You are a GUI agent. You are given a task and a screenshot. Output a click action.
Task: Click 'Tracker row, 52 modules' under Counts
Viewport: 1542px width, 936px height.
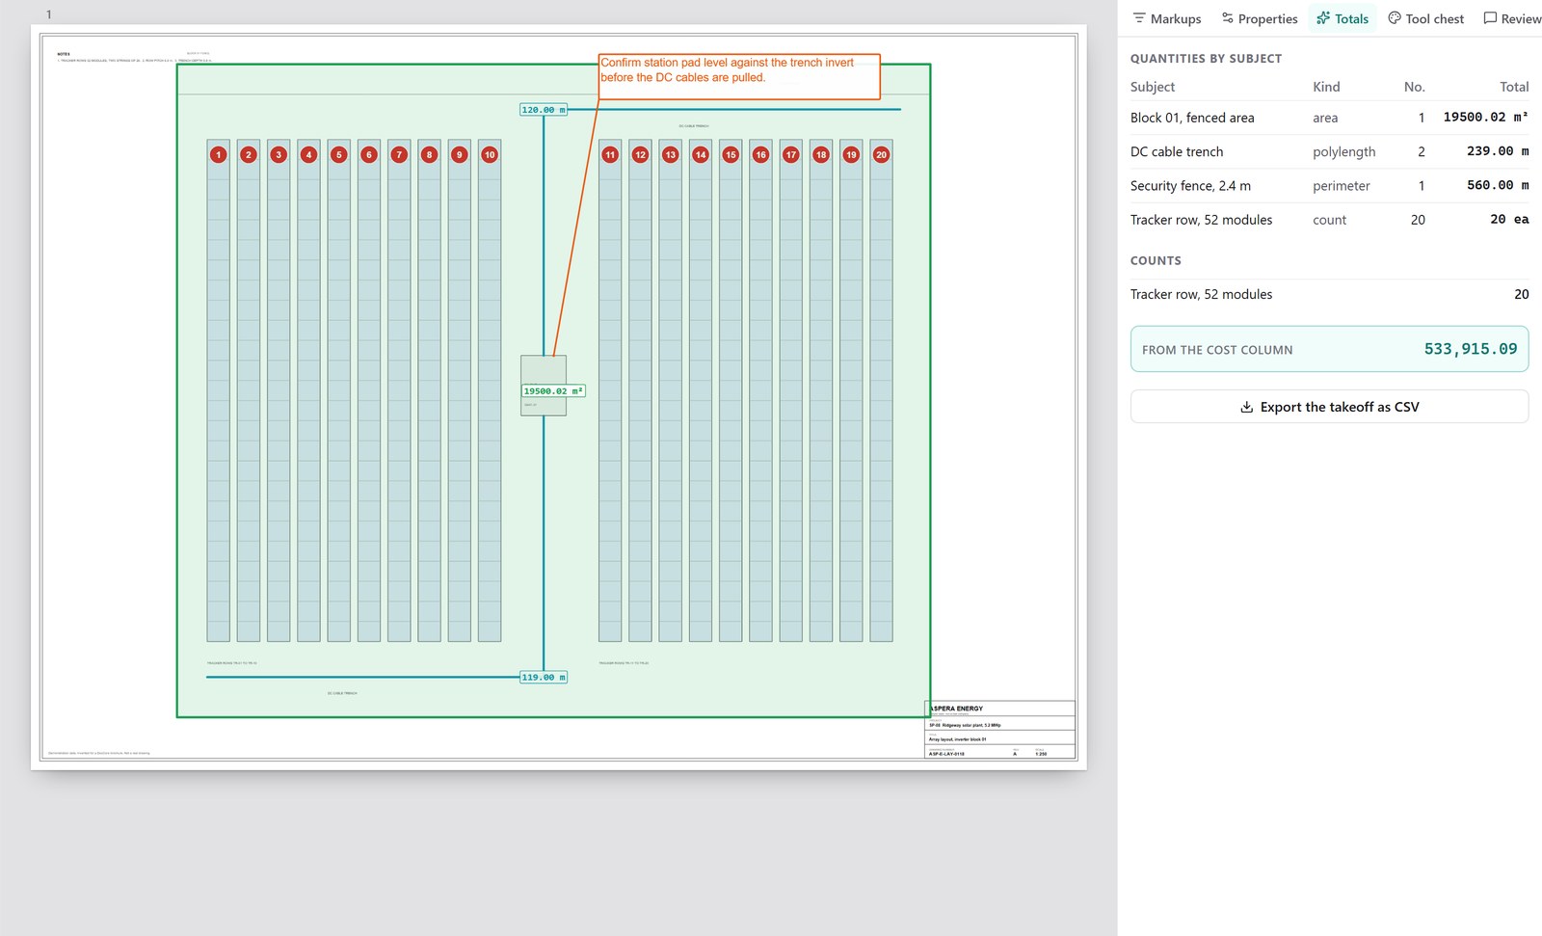click(x=1329, y=294)
